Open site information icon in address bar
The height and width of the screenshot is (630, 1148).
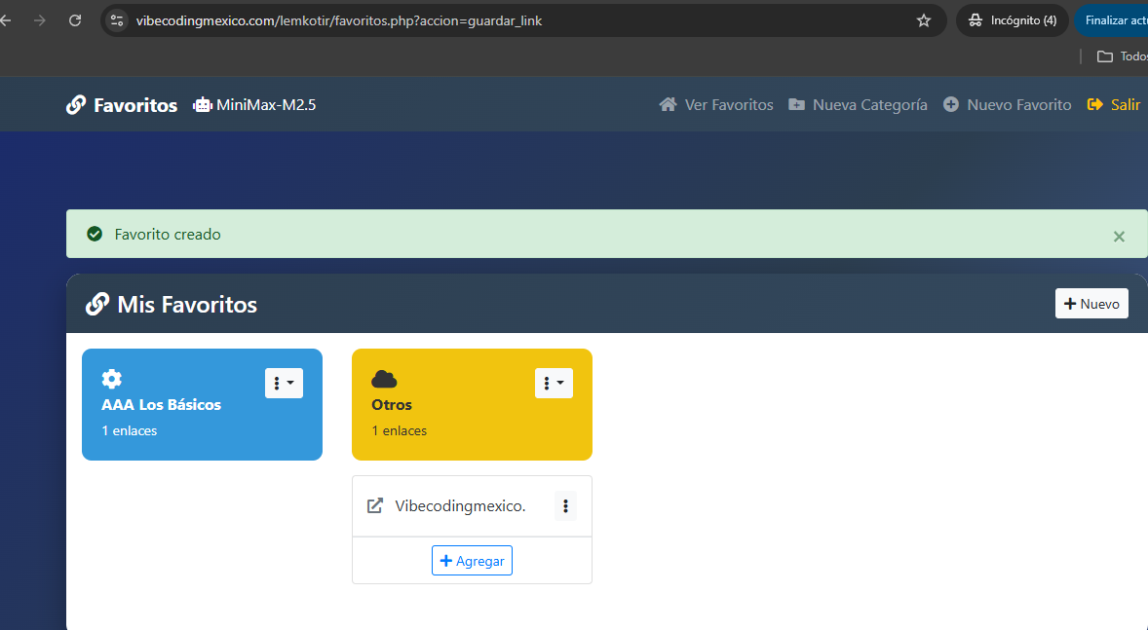pyautogui.click(x=117, y=20)
